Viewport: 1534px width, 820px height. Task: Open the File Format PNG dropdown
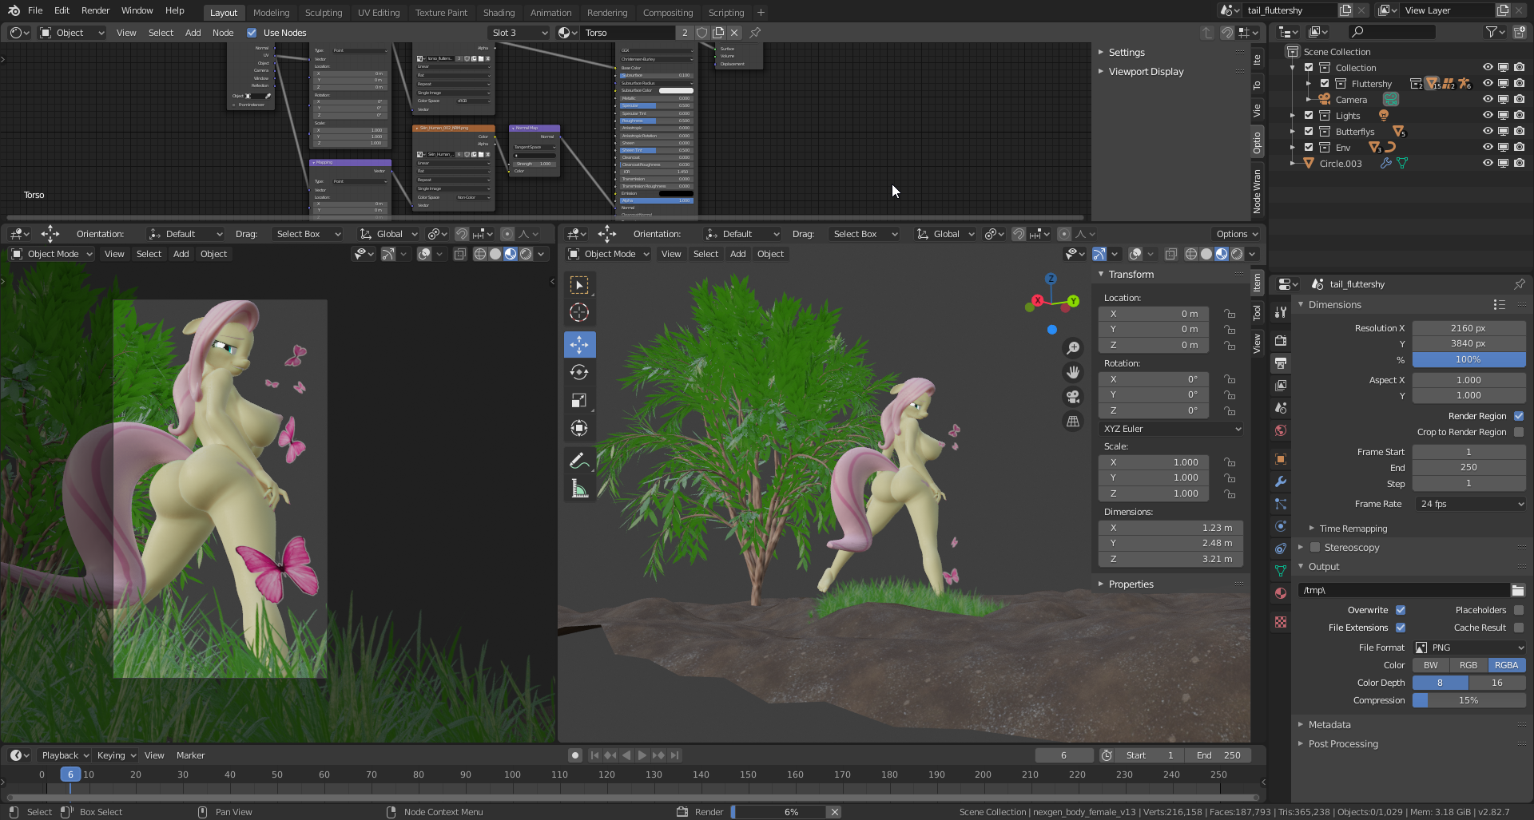1469,648
